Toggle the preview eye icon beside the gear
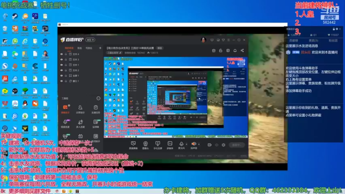The height and width of the screenshot is (194, 345). coord(217,145)
